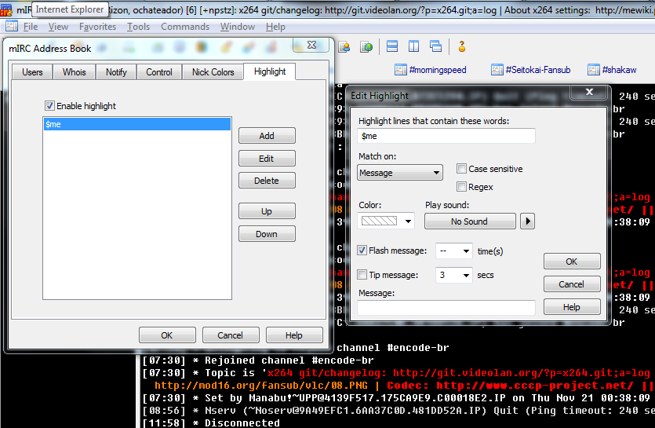Switch to the Users tab

(32, 72)
